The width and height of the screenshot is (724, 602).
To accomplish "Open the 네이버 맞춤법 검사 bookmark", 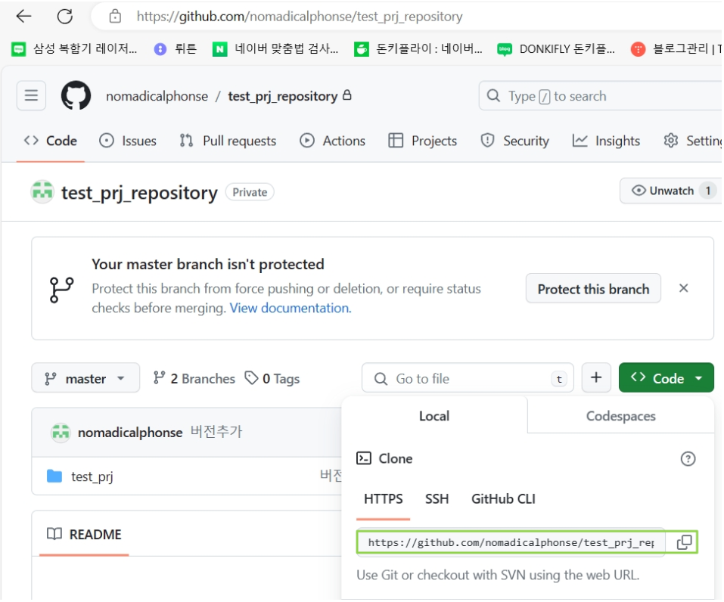I will [275, 48].
